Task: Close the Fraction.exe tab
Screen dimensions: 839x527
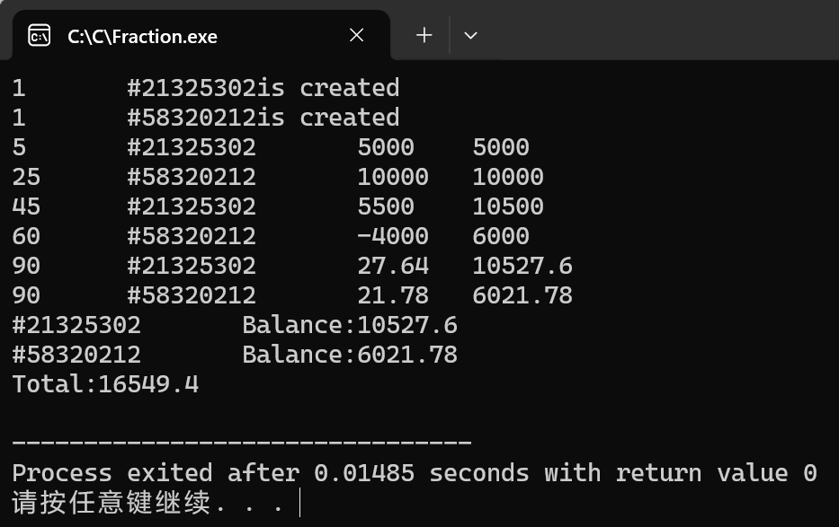Action: pos(356,35)
